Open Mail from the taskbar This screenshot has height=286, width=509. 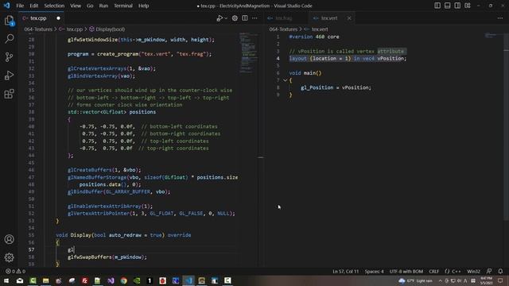pyautogui.click(x=20, y=280)
